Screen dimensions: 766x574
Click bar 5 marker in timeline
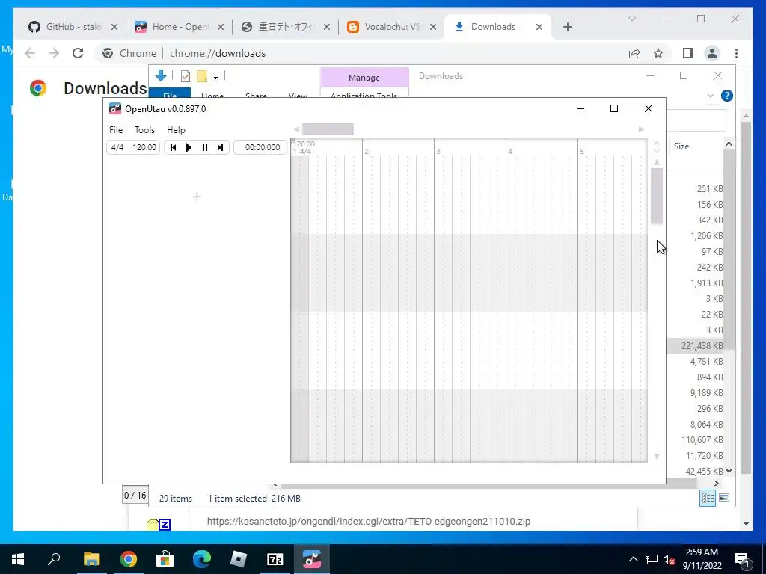click(x=582, y=151)
